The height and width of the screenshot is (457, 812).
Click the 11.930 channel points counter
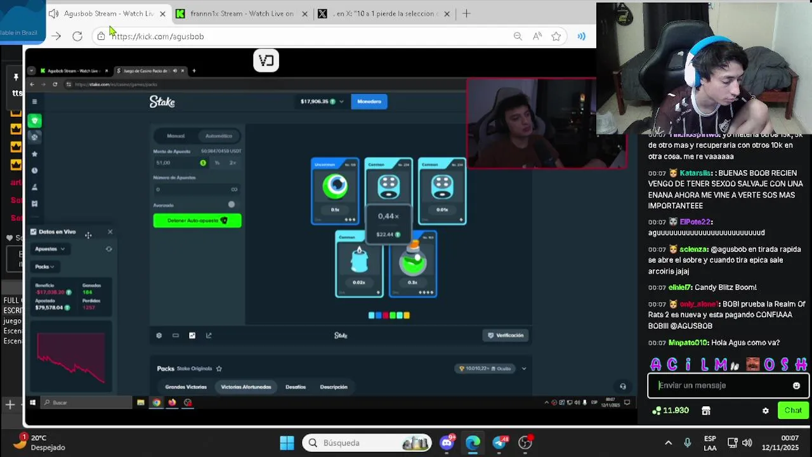pyautogui.click(x=671, y=411)
